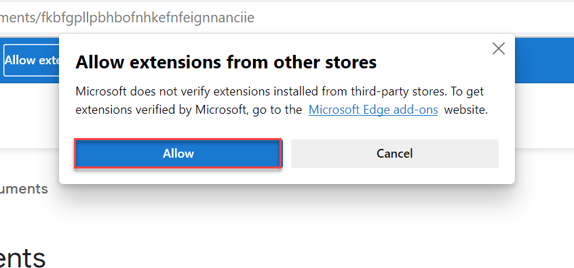Viewport: 574px width, 268px height.
Task: Click the word 'website.' after the link
Action: [x=465, y=110]
